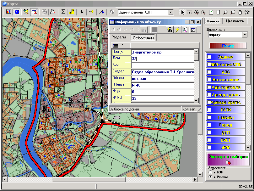Click the green refresh map icon
Viewport: 254px width, 191px height.
pos(211,12)
